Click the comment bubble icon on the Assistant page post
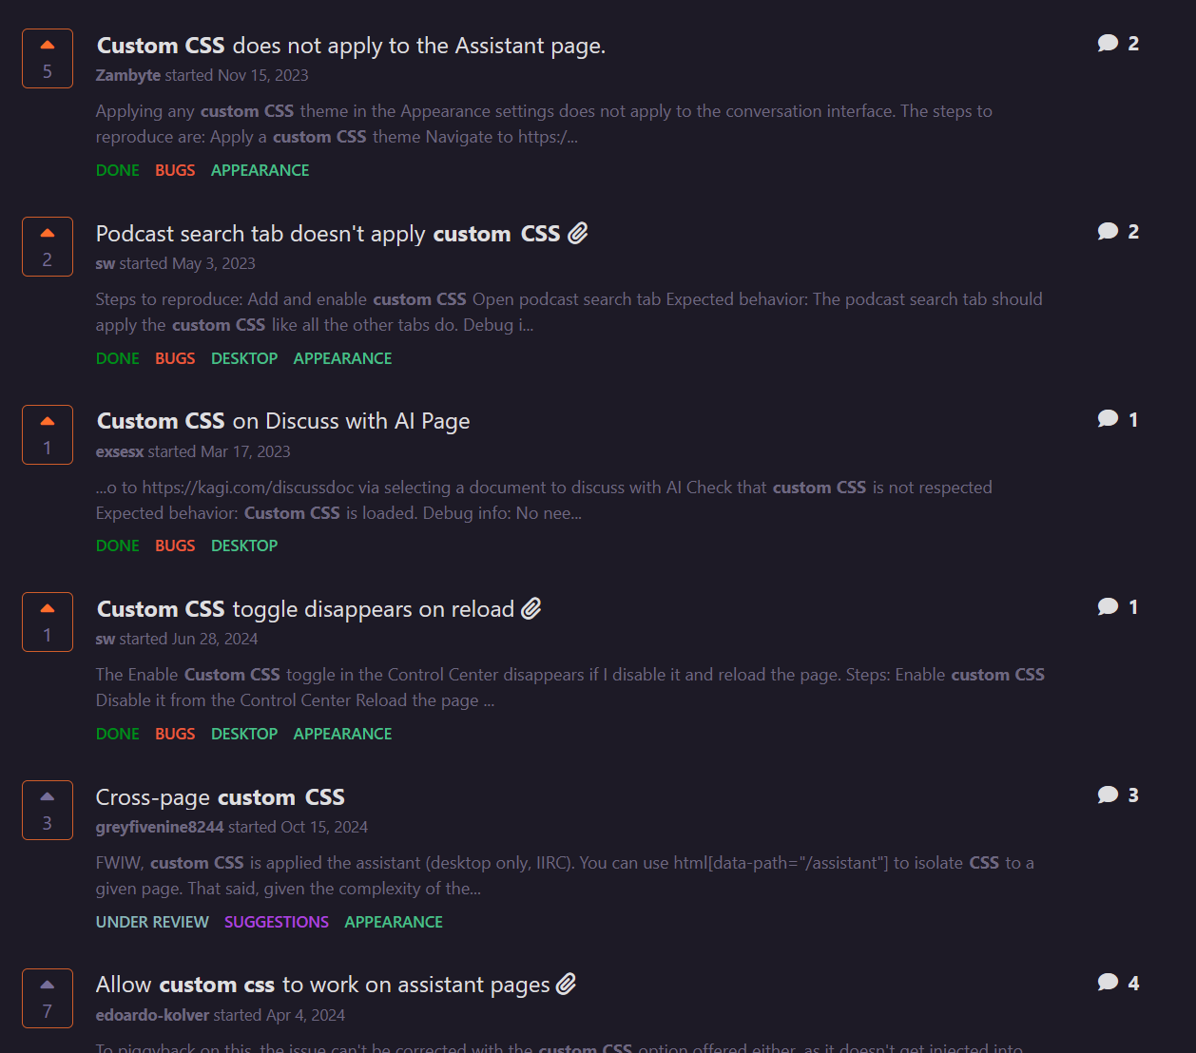1196x1053 pixels. 1108,44
